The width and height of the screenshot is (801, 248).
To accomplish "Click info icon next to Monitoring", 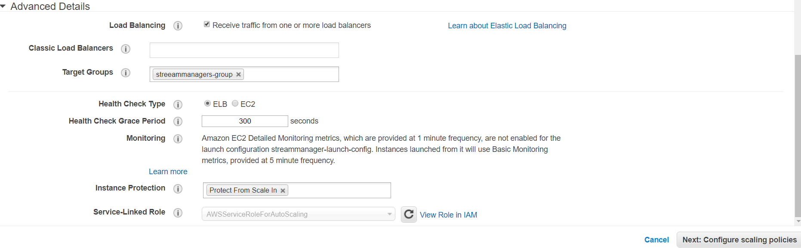I will 178,139.
